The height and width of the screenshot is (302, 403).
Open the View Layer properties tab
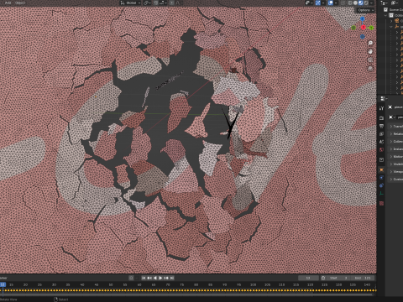point(381,134)
